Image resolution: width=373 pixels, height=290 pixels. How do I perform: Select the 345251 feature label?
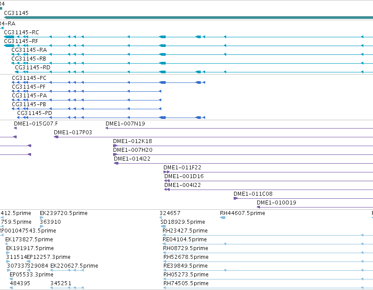(x=60, y=283)
